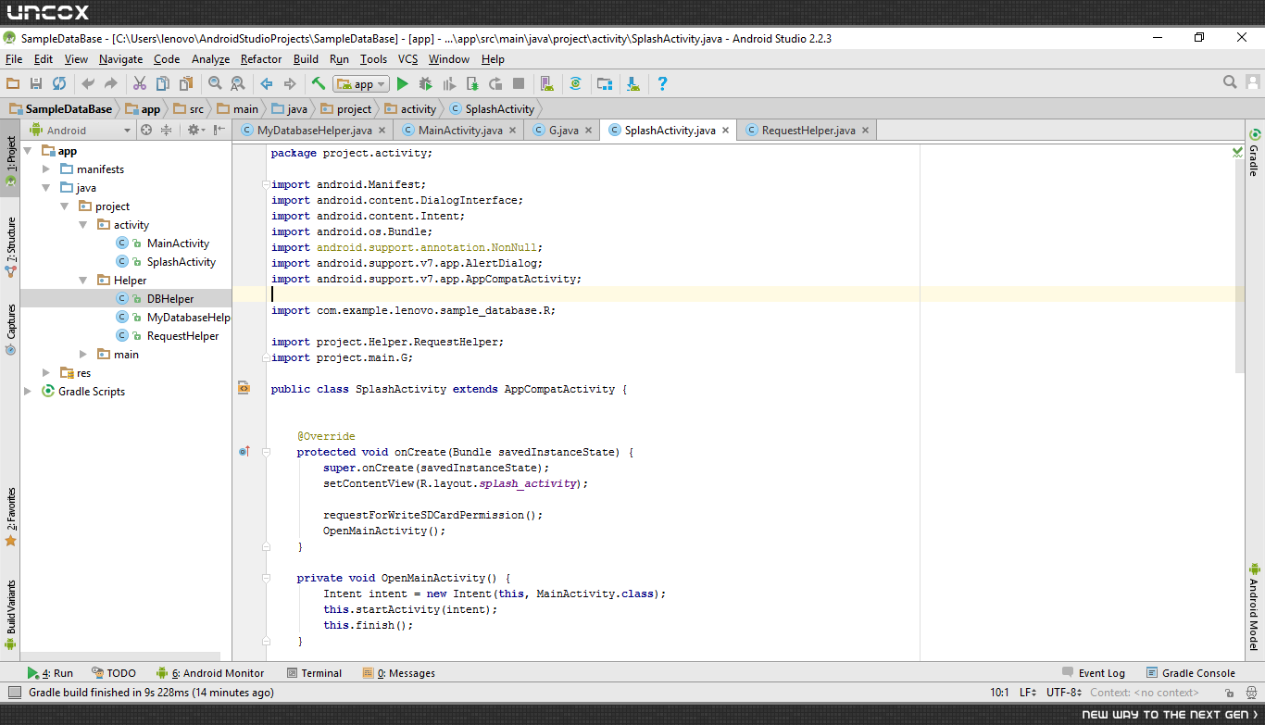
Task: Run app with green play icon
Action: click(x=403, y=83)
